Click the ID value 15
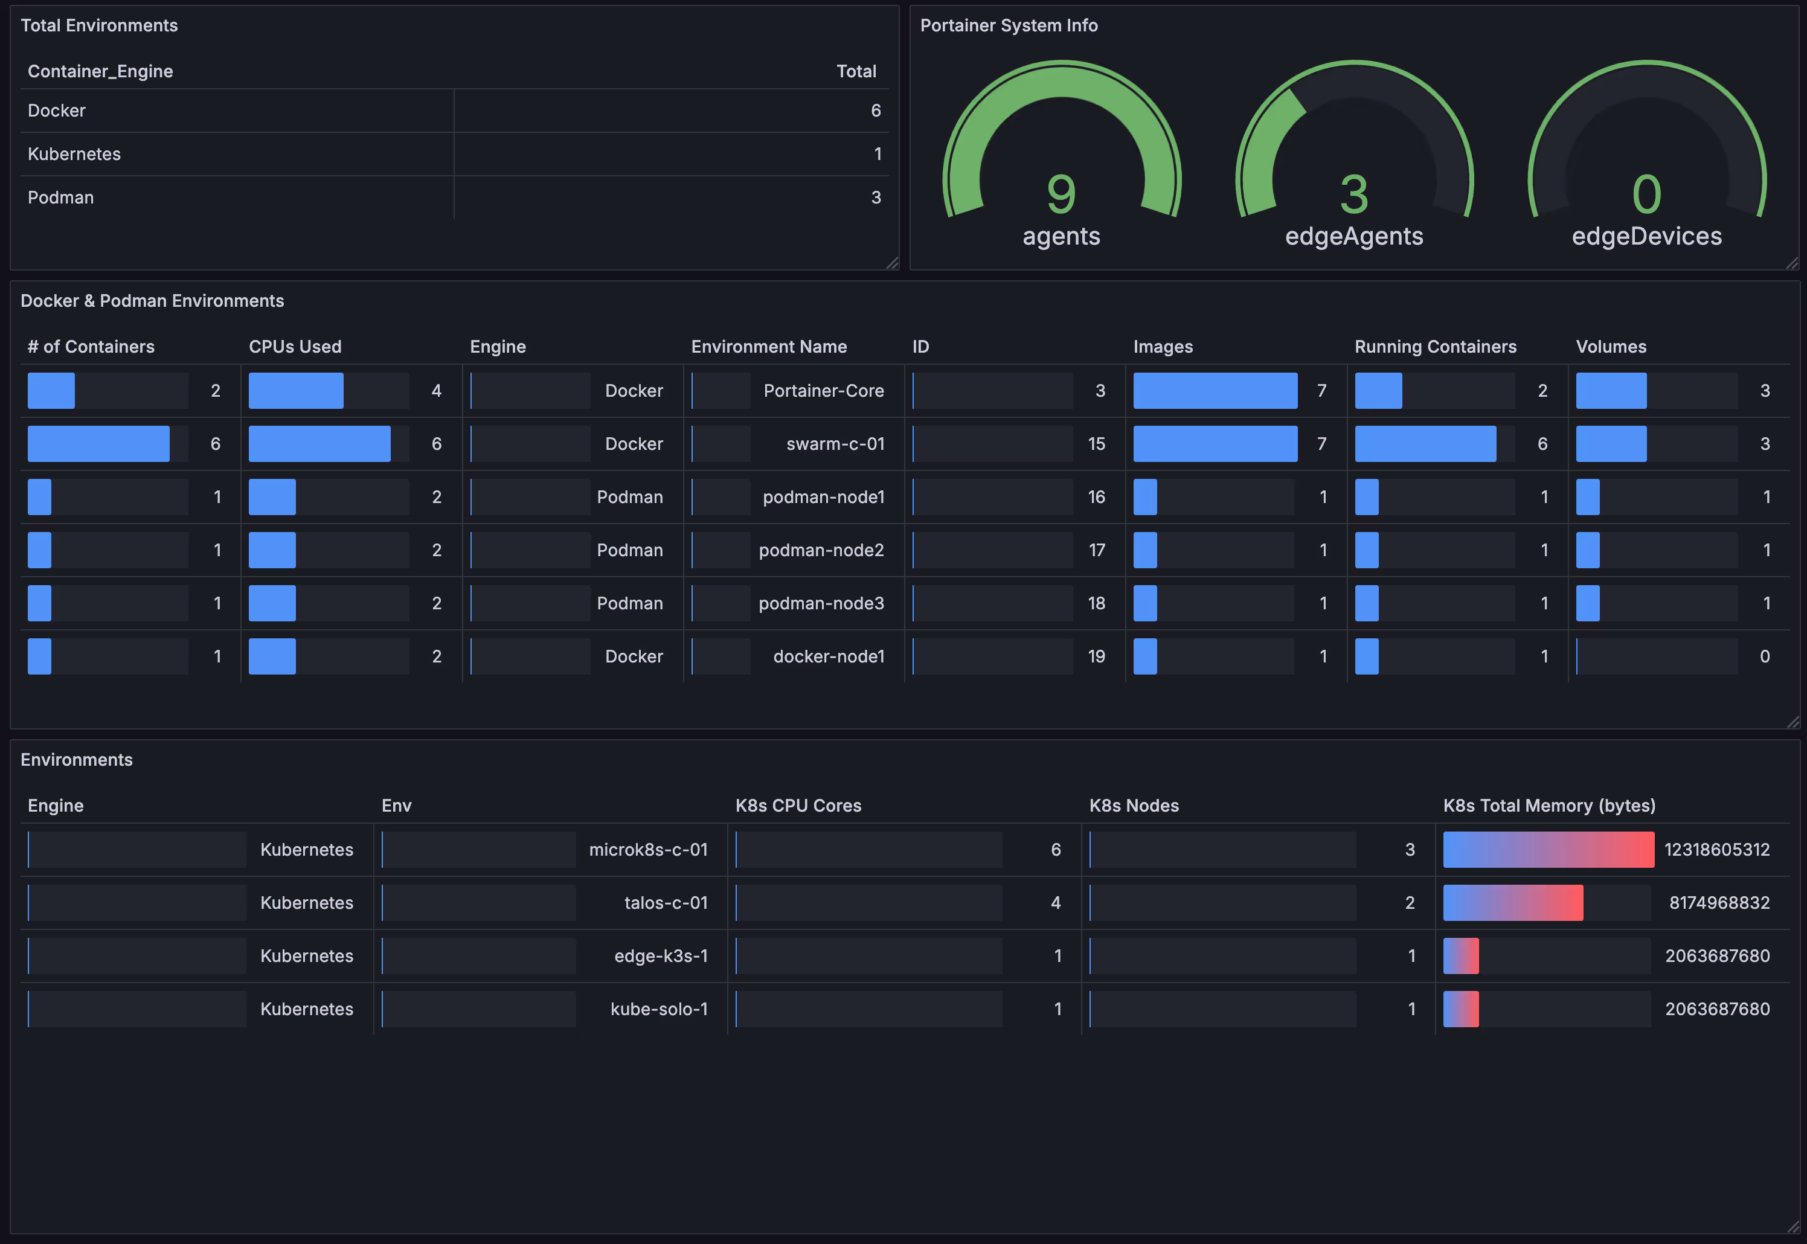The height and width of the screenshot is (1244, 1807). pyautogui.click(x=1096, y=443)
